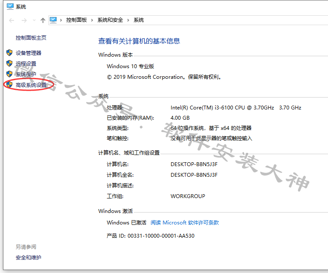Click pen and touch value 没有可用于此显示器的笔或触控输入
Image resolution: width=328 pixels, height=273 pixels.
211,138
